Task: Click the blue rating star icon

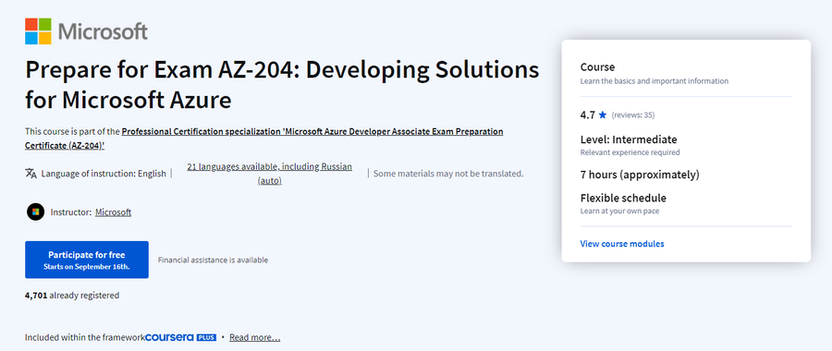Action: coord(602,115)
